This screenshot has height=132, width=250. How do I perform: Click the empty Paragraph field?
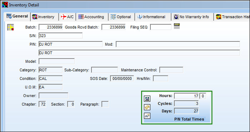click(x=105, y=104)
